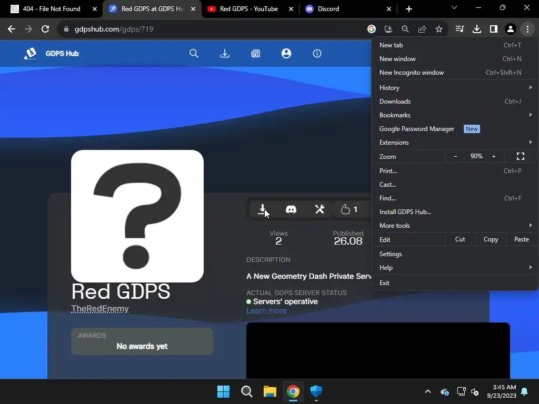Screen dimensions: 539x404
Task: Download Red GDPS using the download button
Action: pos(262,209)
